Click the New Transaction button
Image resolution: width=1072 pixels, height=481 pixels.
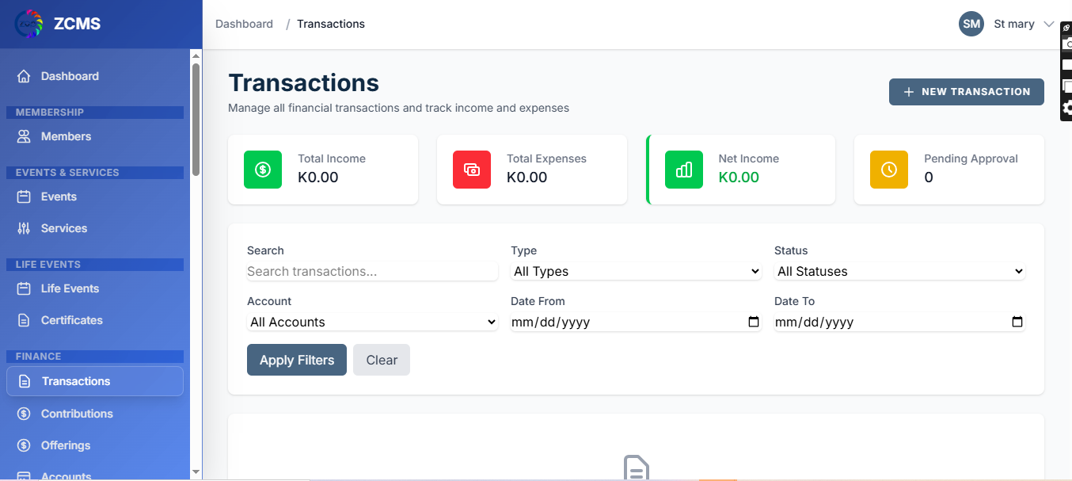coord(966,92)
